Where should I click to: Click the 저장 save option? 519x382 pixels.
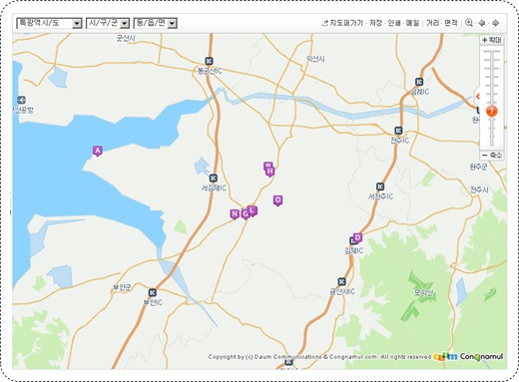[376, 23]
